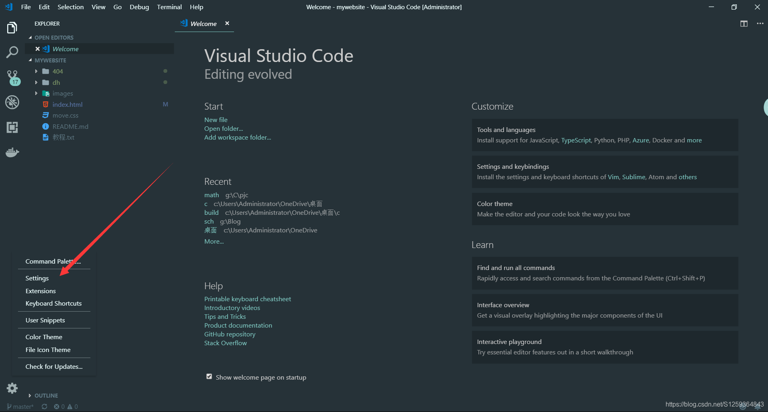Viewport: 768px width, 412px height.
Task: Open the Explorer view in activity bar
Action: click(12, 28)
